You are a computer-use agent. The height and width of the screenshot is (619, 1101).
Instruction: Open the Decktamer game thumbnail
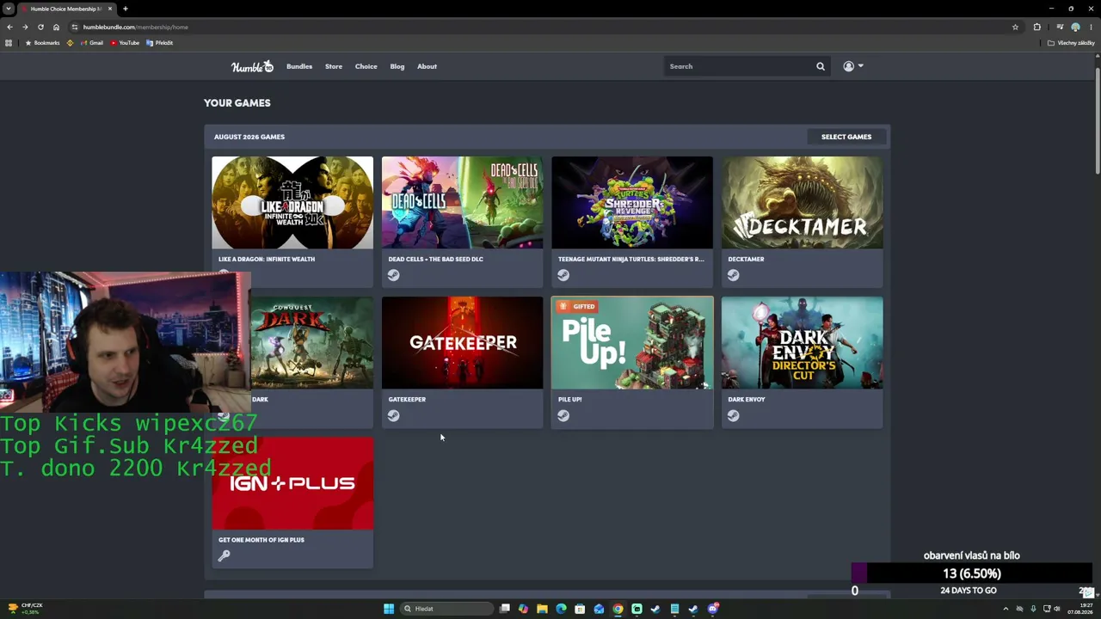point(803,203)
